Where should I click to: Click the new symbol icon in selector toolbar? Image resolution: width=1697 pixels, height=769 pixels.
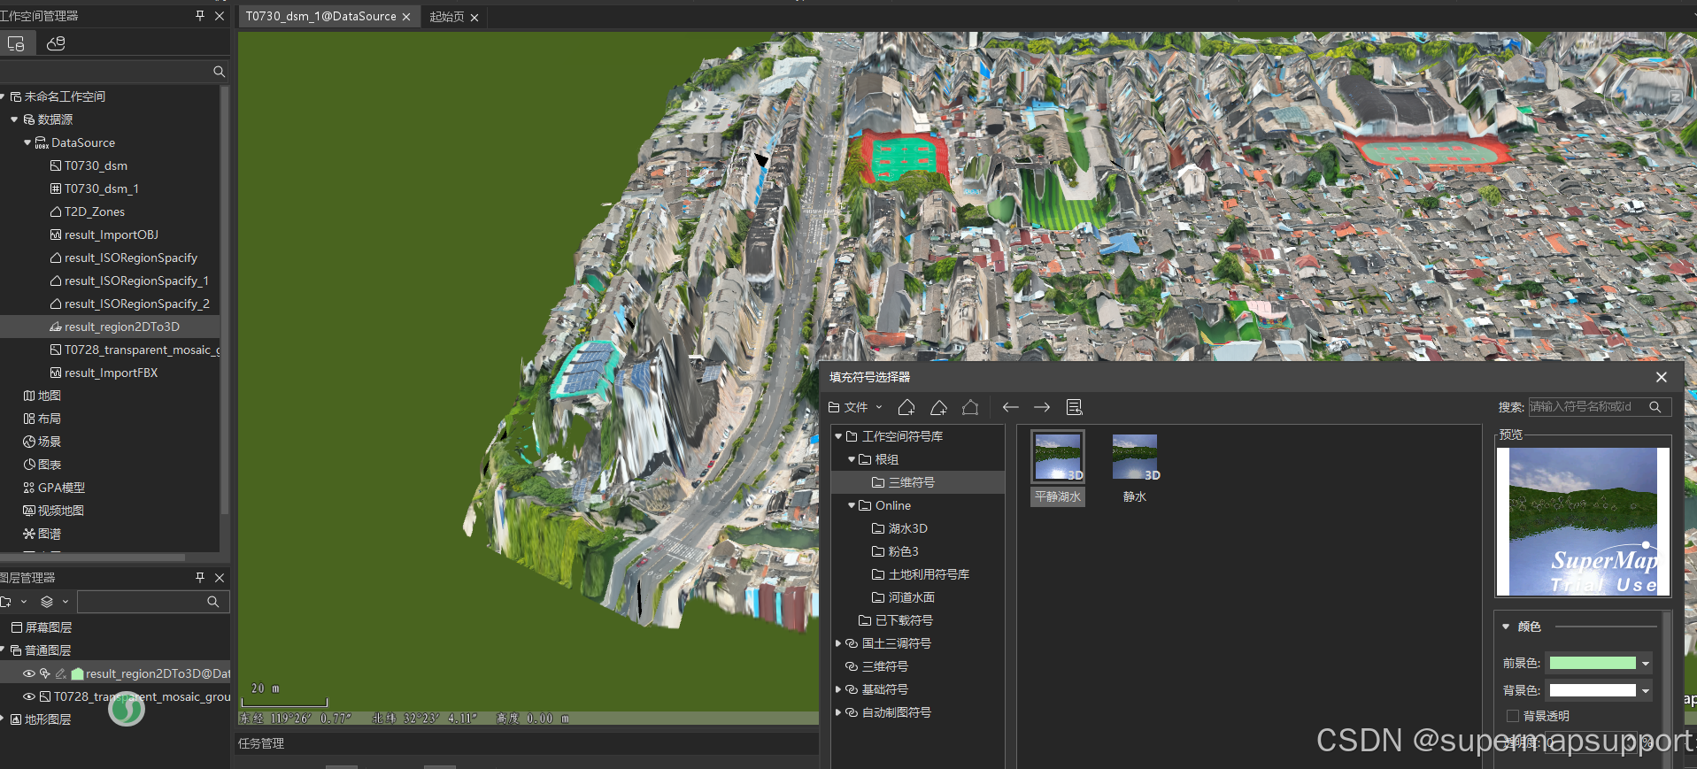[x=906, y=407]
